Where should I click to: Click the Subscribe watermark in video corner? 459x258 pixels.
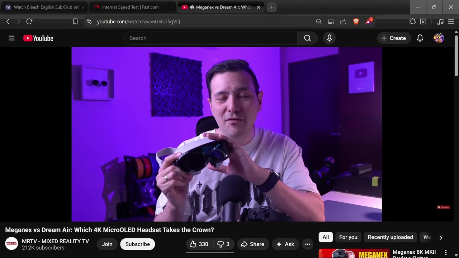point(443,207)
